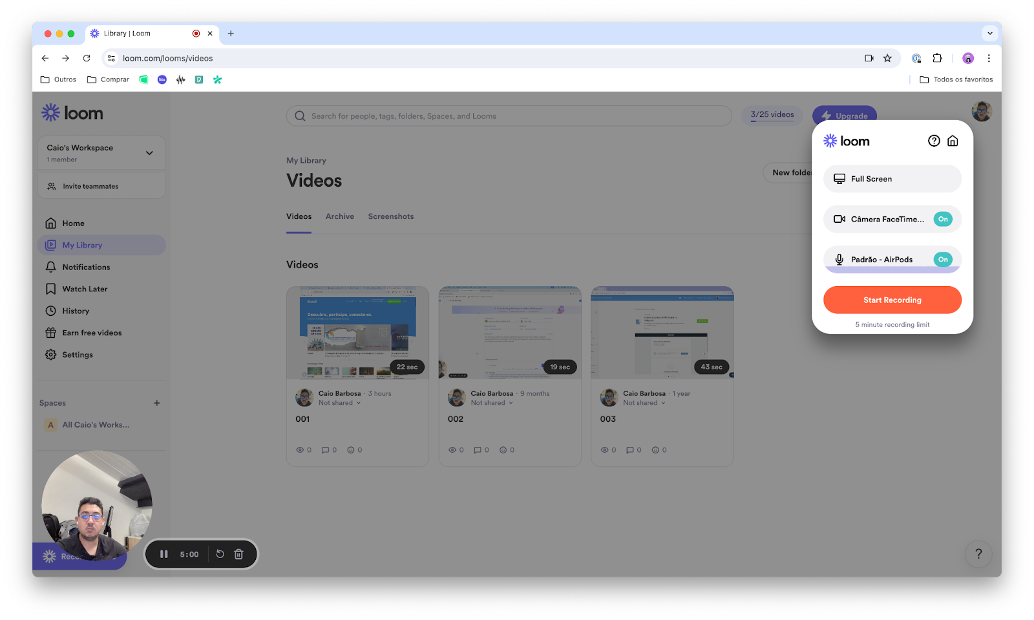
Task: Click the 3/25 videos counter
Action: (772, 115)
